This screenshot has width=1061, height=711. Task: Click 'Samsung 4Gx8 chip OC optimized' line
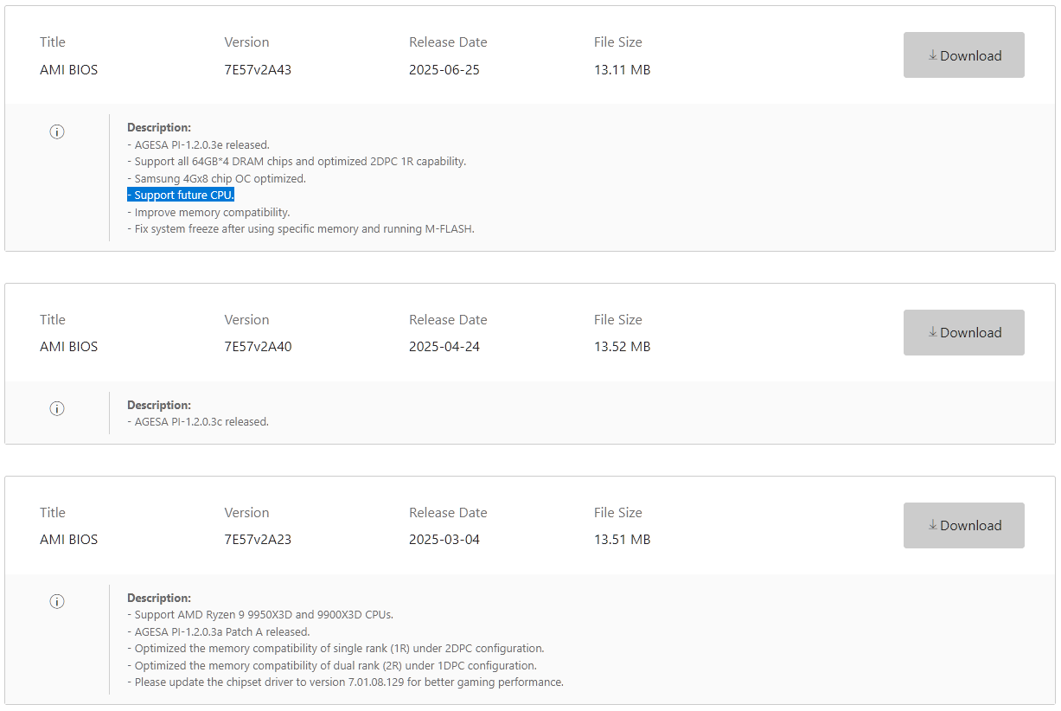[216, 178]
